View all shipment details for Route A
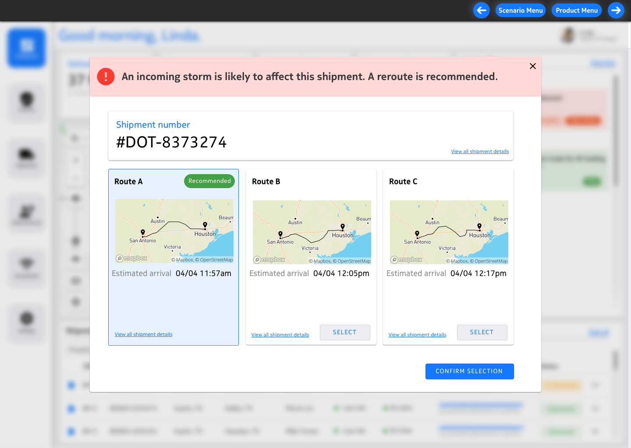 tap(143, 334)
